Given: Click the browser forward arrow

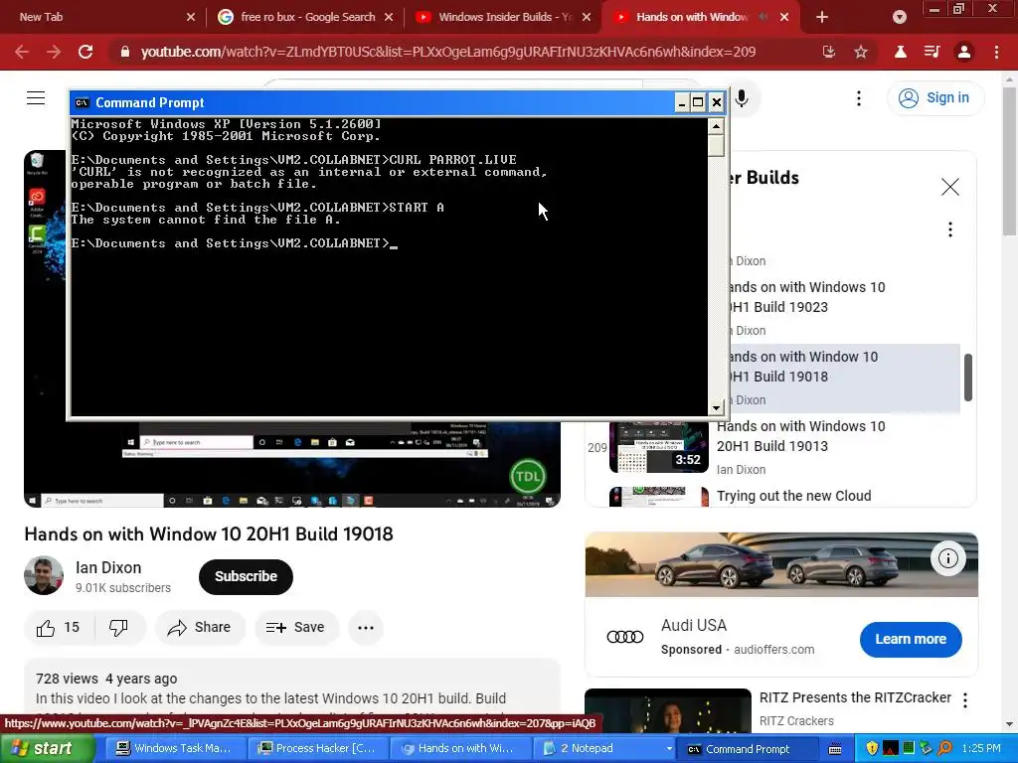Looking at the screenshot, I should [x=54, y=52].
